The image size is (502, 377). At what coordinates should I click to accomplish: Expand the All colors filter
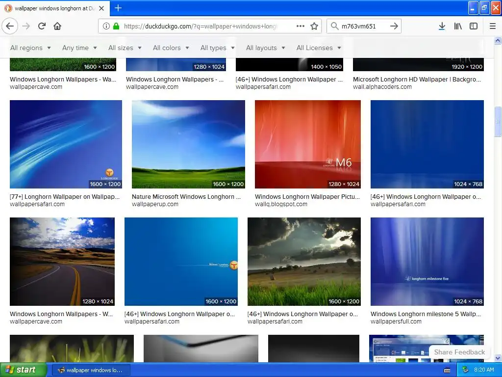(171, 48)
